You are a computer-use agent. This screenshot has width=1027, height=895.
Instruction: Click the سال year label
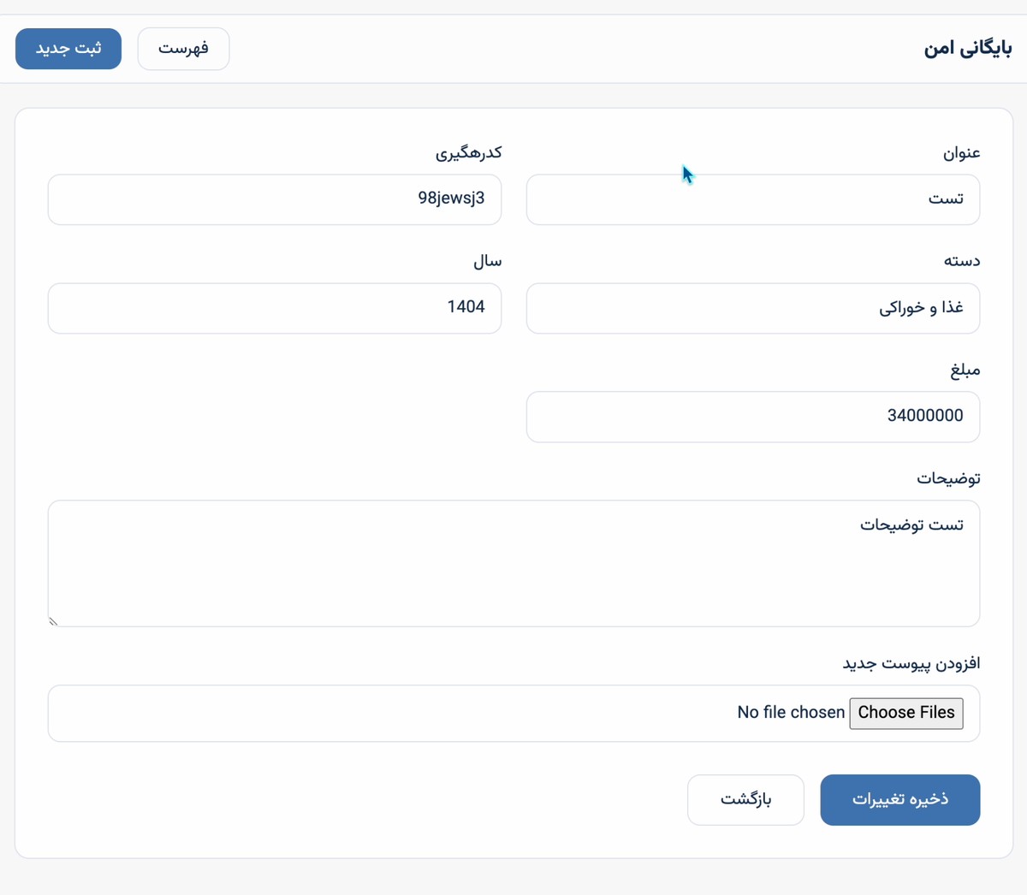[x=488, y=262]
